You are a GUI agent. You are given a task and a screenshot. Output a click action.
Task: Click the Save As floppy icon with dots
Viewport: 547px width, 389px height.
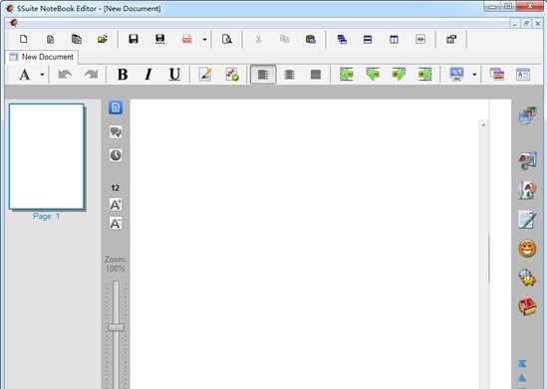point(160,39)
